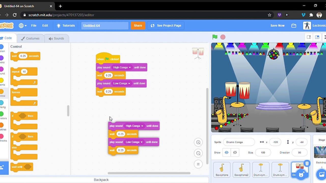Click the Share button
This screenshot has width=326, height=183.
[x=138, y=25]
